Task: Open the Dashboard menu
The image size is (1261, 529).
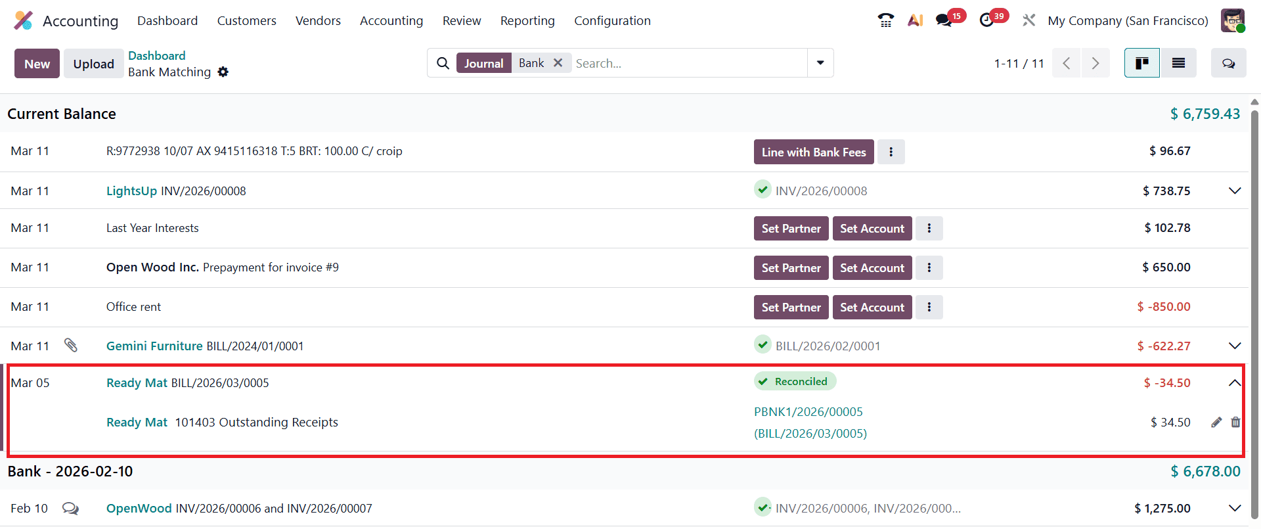Action: click(x=167, y=20)
